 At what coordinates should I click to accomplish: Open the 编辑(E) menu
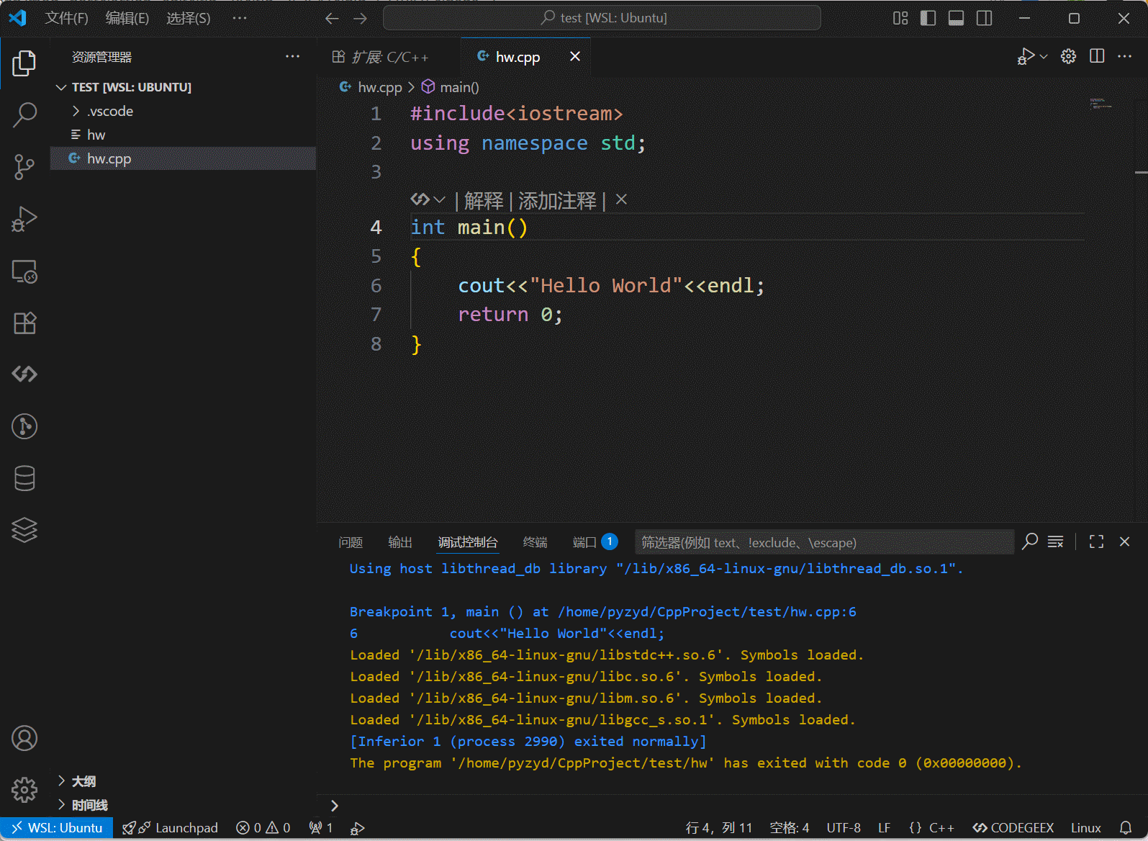click(x=127, y=18)
